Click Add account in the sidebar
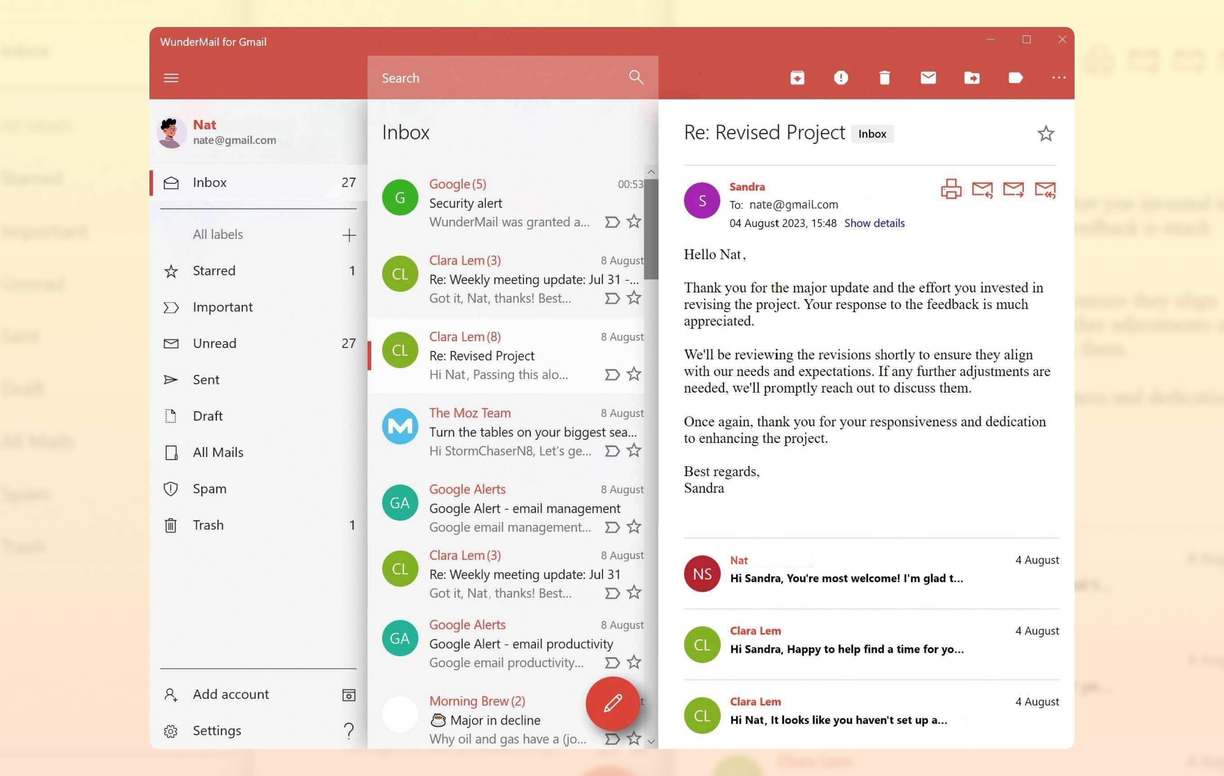This screenshot has width=1224, height=776. pos(230,694)
